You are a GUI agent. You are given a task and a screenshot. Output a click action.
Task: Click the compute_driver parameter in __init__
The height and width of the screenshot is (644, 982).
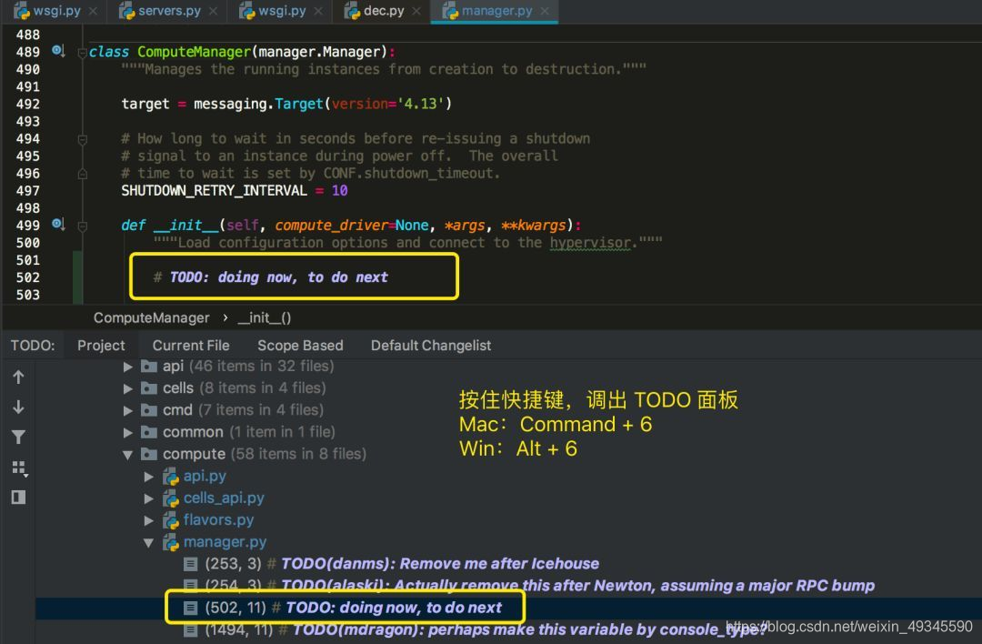point(331,225)
